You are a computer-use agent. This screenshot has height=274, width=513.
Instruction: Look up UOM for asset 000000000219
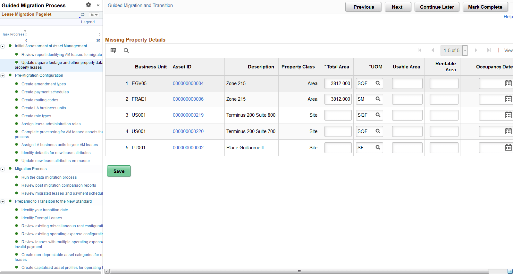(378, 115)
